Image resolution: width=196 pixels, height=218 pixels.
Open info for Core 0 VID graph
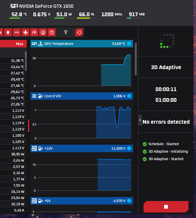point(129,96)
